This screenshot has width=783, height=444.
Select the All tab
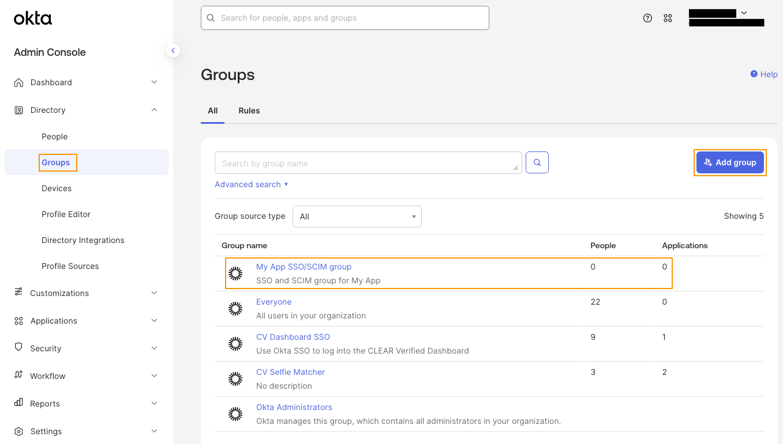213,111
